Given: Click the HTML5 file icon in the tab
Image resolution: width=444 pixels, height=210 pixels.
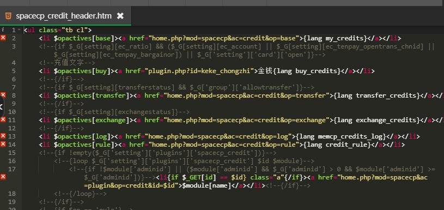Looking at the screenshot, I should click(8, 16).
